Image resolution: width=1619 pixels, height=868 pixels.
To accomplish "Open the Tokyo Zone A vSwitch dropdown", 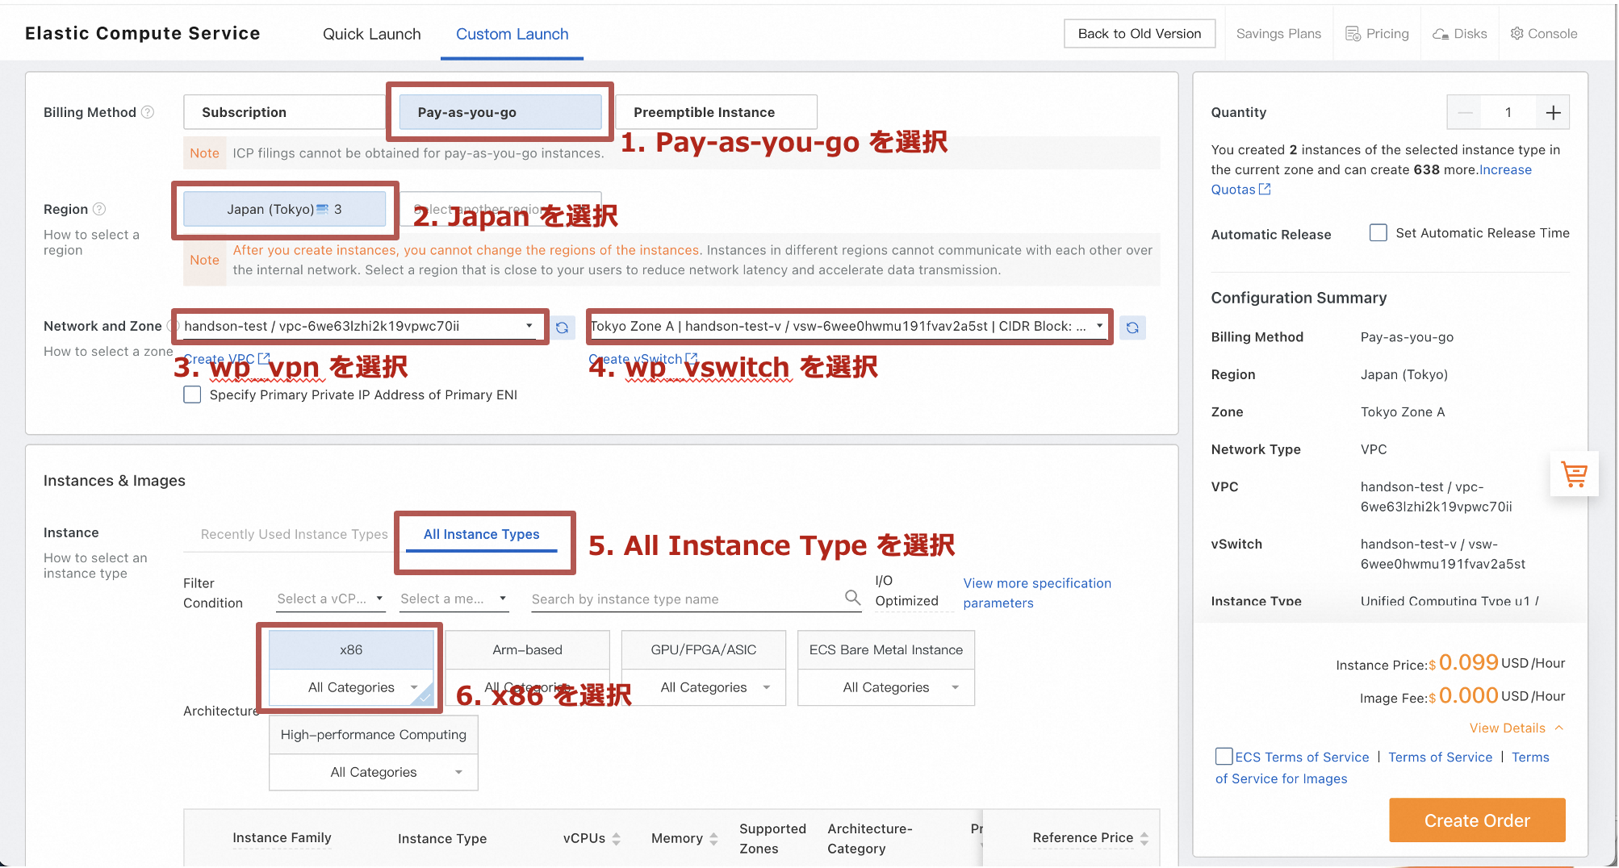I will point(847,326).
